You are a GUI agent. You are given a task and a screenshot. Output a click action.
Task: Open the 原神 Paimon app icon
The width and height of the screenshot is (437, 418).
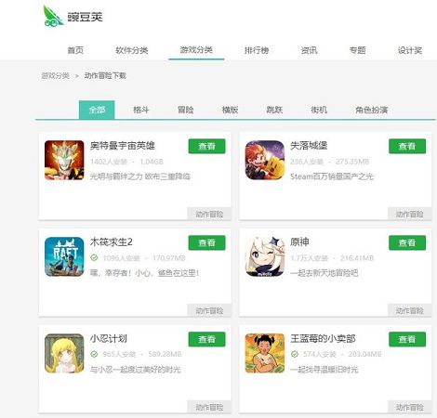(x=265, y=256)
